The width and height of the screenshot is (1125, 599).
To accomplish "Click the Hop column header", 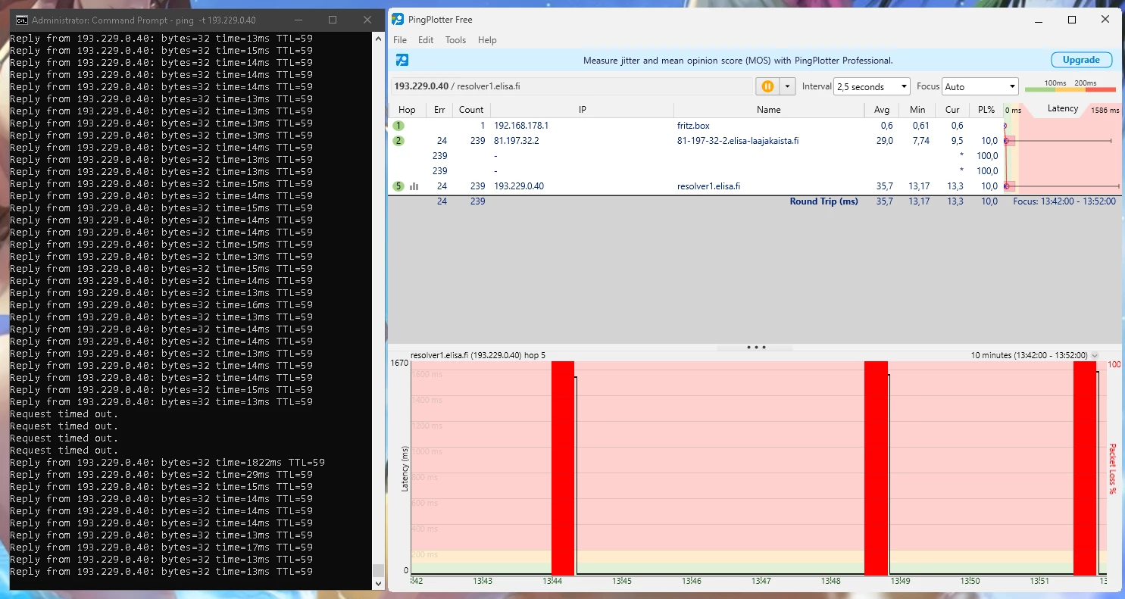I will [407, 110].
